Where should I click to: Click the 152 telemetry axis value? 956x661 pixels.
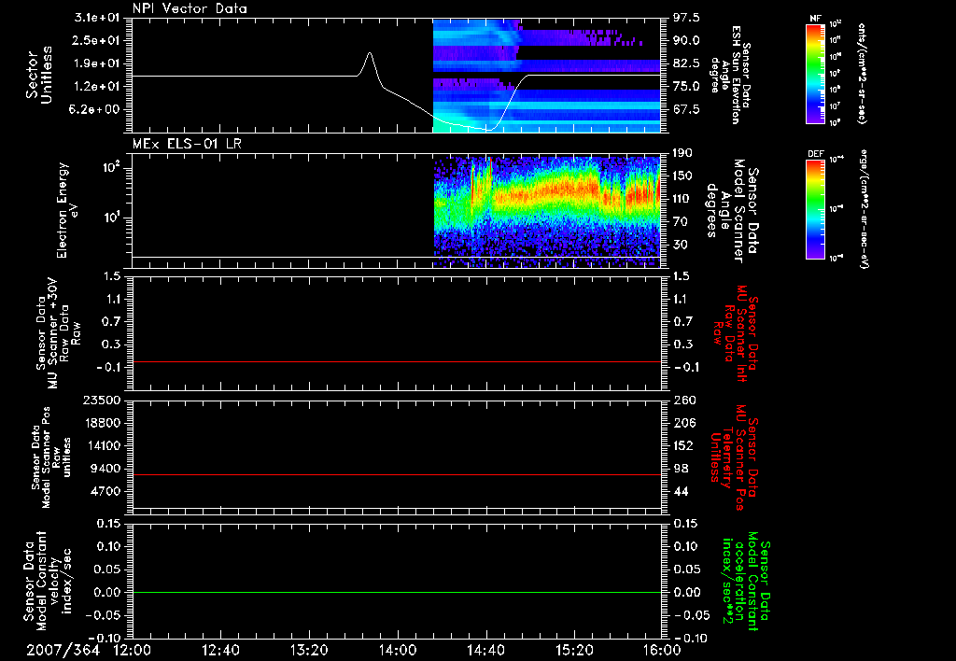682,445
